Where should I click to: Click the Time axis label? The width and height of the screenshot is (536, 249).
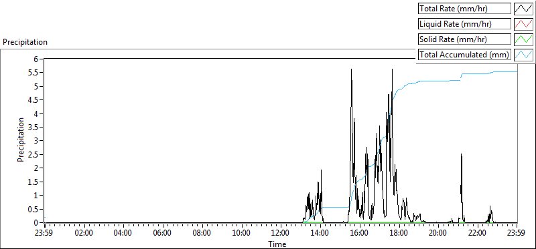click(x=277, y=244)
